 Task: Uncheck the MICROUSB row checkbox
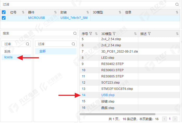[x=4, y=18]
